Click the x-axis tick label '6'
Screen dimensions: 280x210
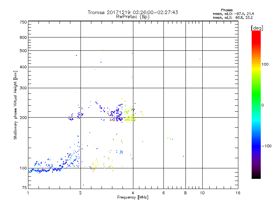pos(163,193)
